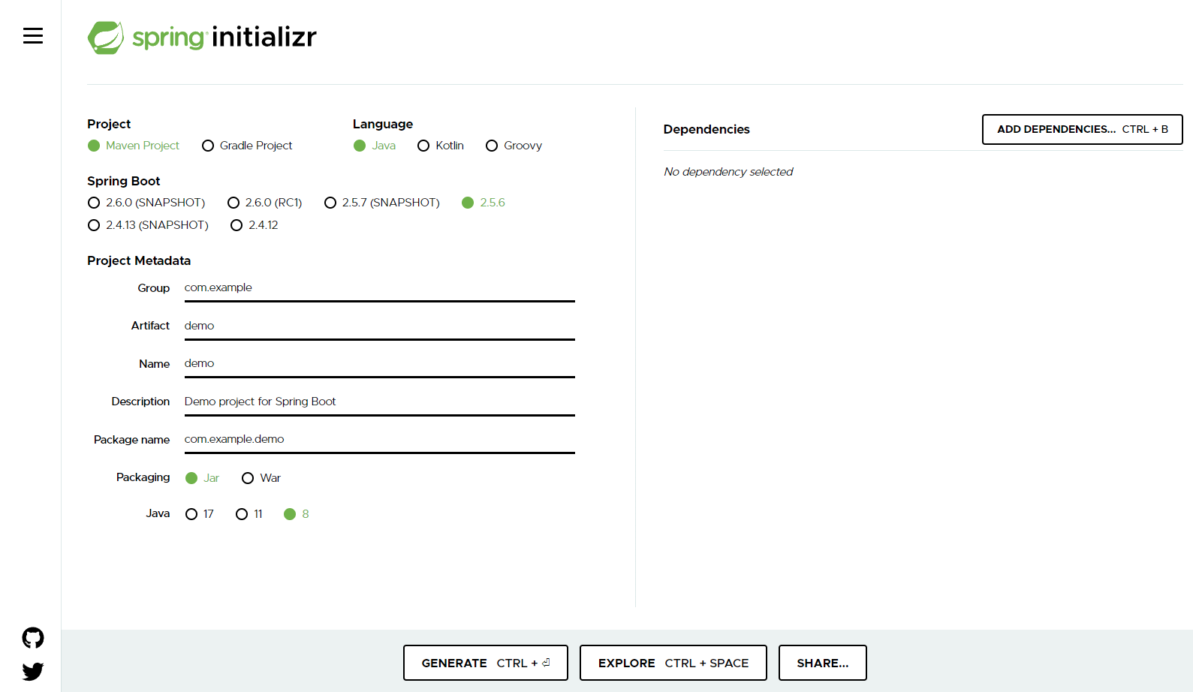The image size is (1193, 692).
Task: Select Spring Boot 2.6.0 (SNAPSHOT)
Action: 146,203
